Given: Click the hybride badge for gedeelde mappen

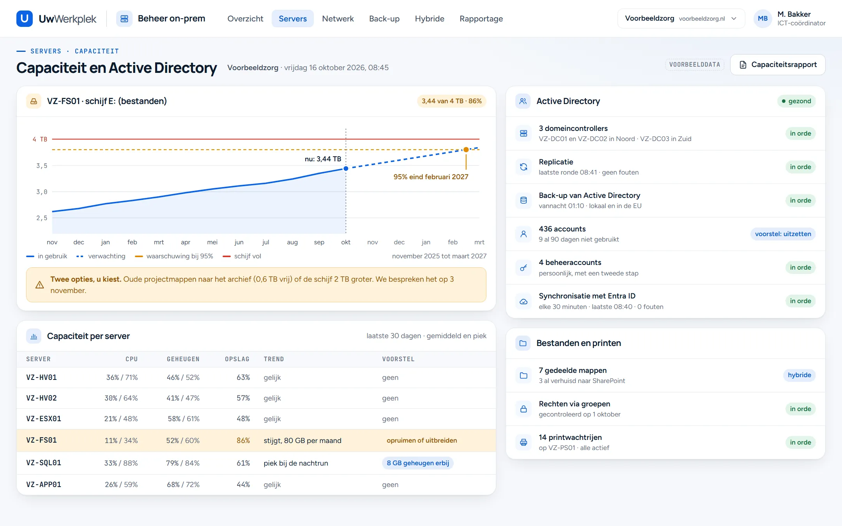Looking at the screenshot, I should [799, 375].
